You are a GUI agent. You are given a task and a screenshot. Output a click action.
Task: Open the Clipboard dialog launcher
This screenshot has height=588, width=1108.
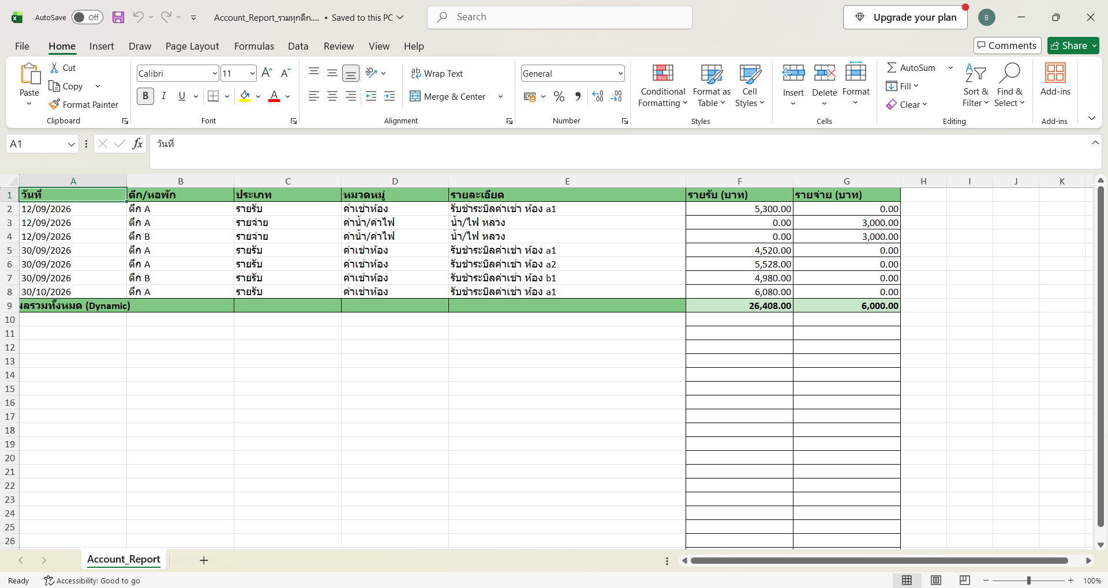[125, 121]
